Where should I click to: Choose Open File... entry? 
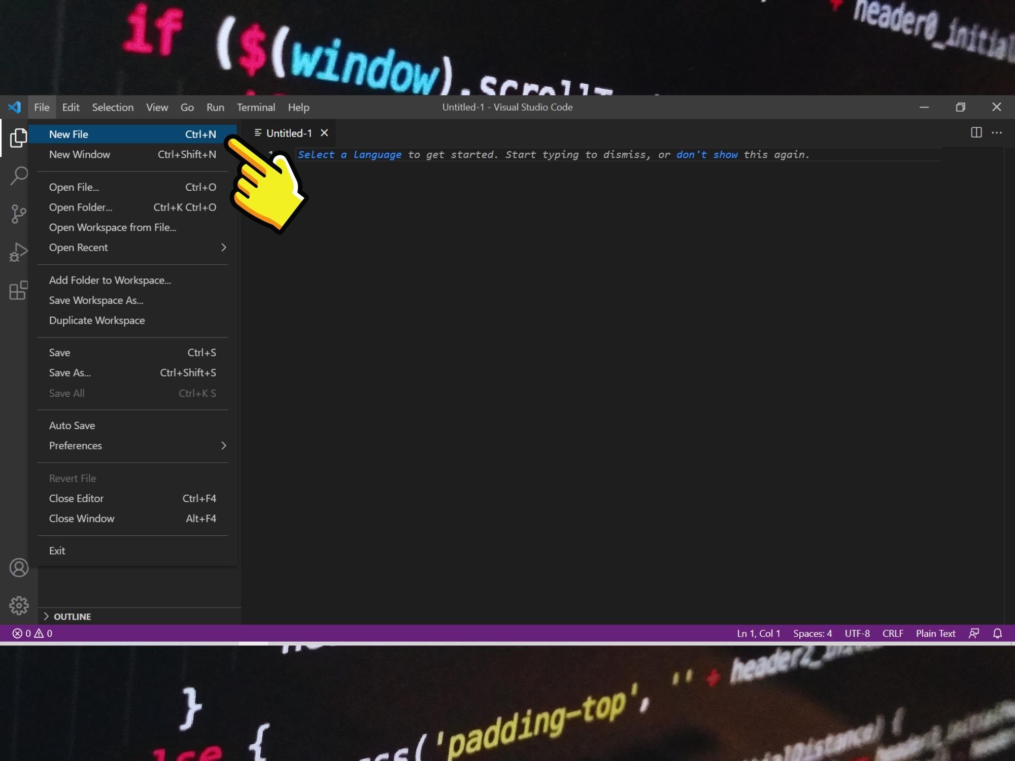(x=132, y=187)
